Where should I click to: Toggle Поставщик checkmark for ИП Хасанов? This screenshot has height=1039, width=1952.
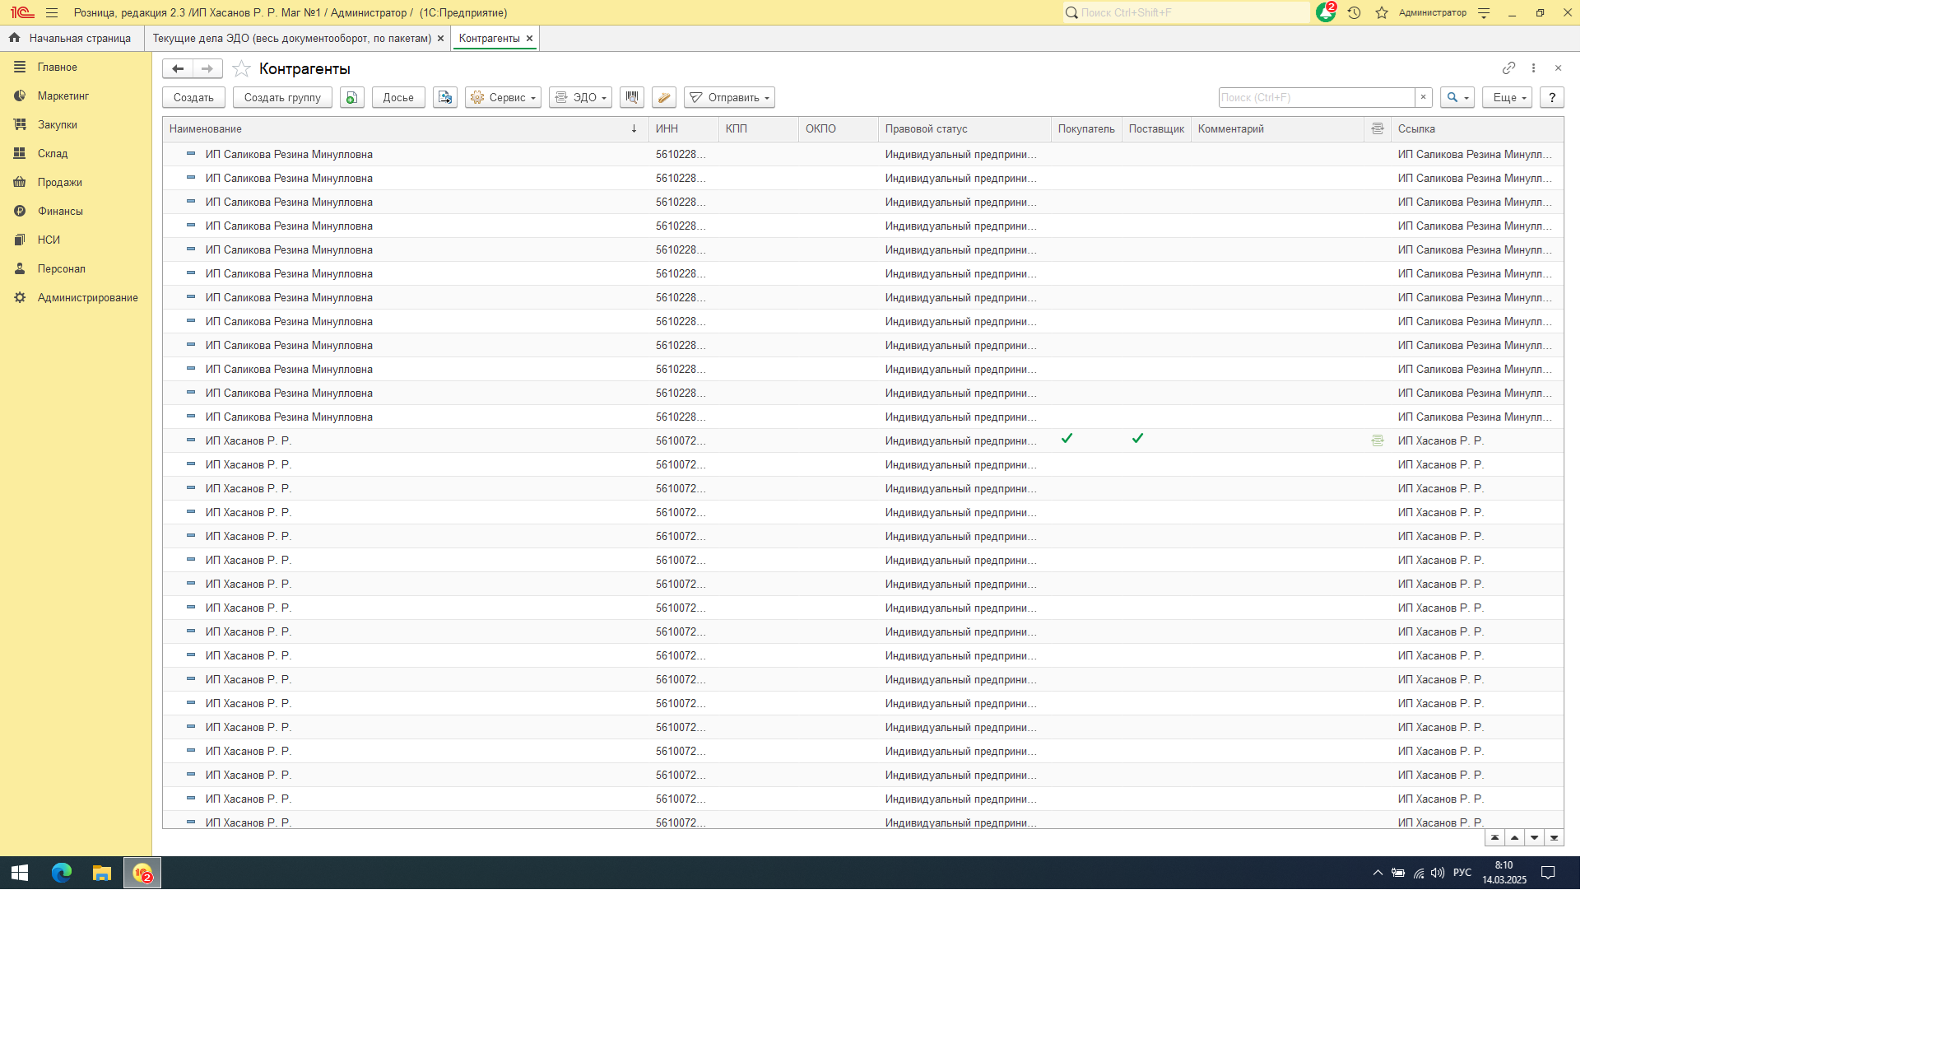click(x=1137, y=439)
